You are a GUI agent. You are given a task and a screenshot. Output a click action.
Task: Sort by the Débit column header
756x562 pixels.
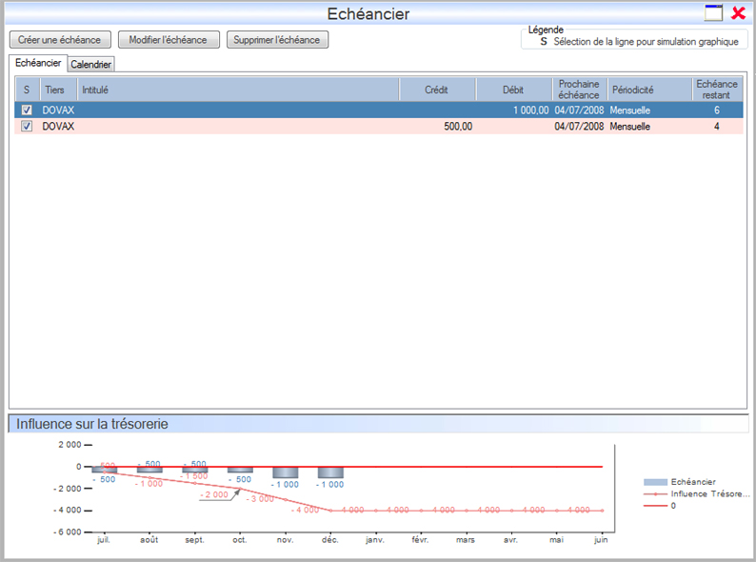pyautogui.click(x=514, y=90)
